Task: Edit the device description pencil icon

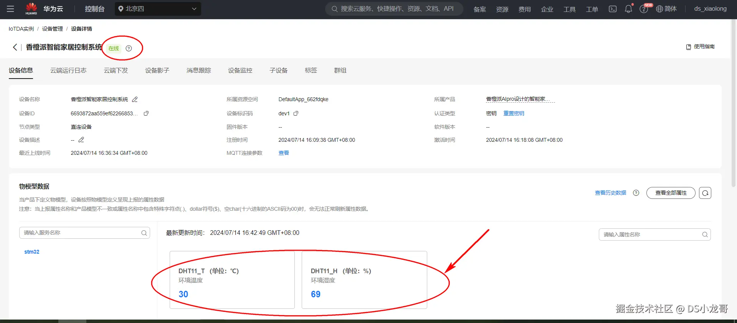Action: [x=81, y=140]
